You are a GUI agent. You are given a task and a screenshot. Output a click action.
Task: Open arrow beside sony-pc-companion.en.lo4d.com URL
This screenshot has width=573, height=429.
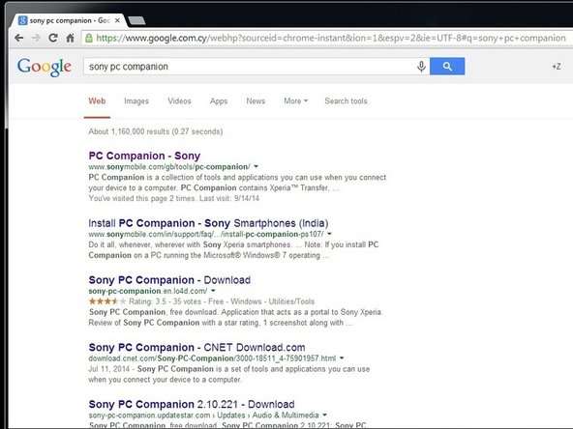tap(213, 291)
